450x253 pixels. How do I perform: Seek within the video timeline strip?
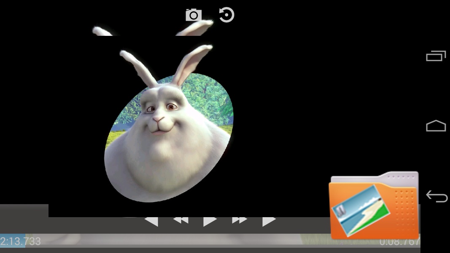click(x=210, y=241)
